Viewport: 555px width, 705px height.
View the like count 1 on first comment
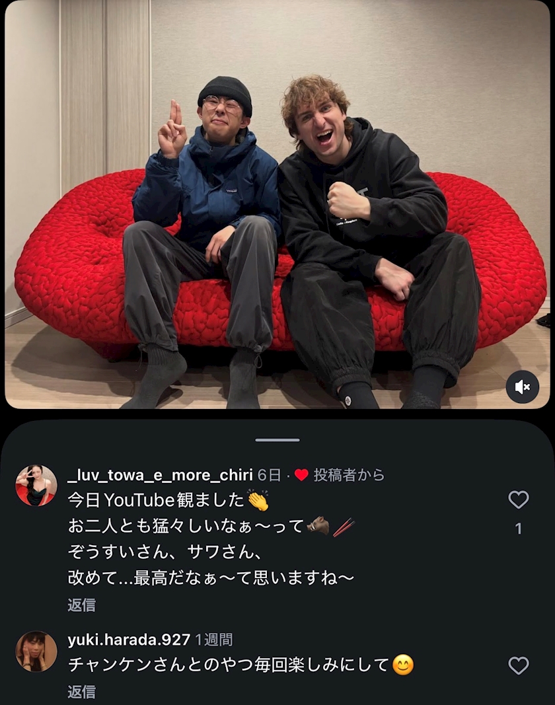tap(518, 529)
